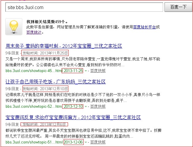Expand green arrow next to 2013-11-25

pos(86,71)
